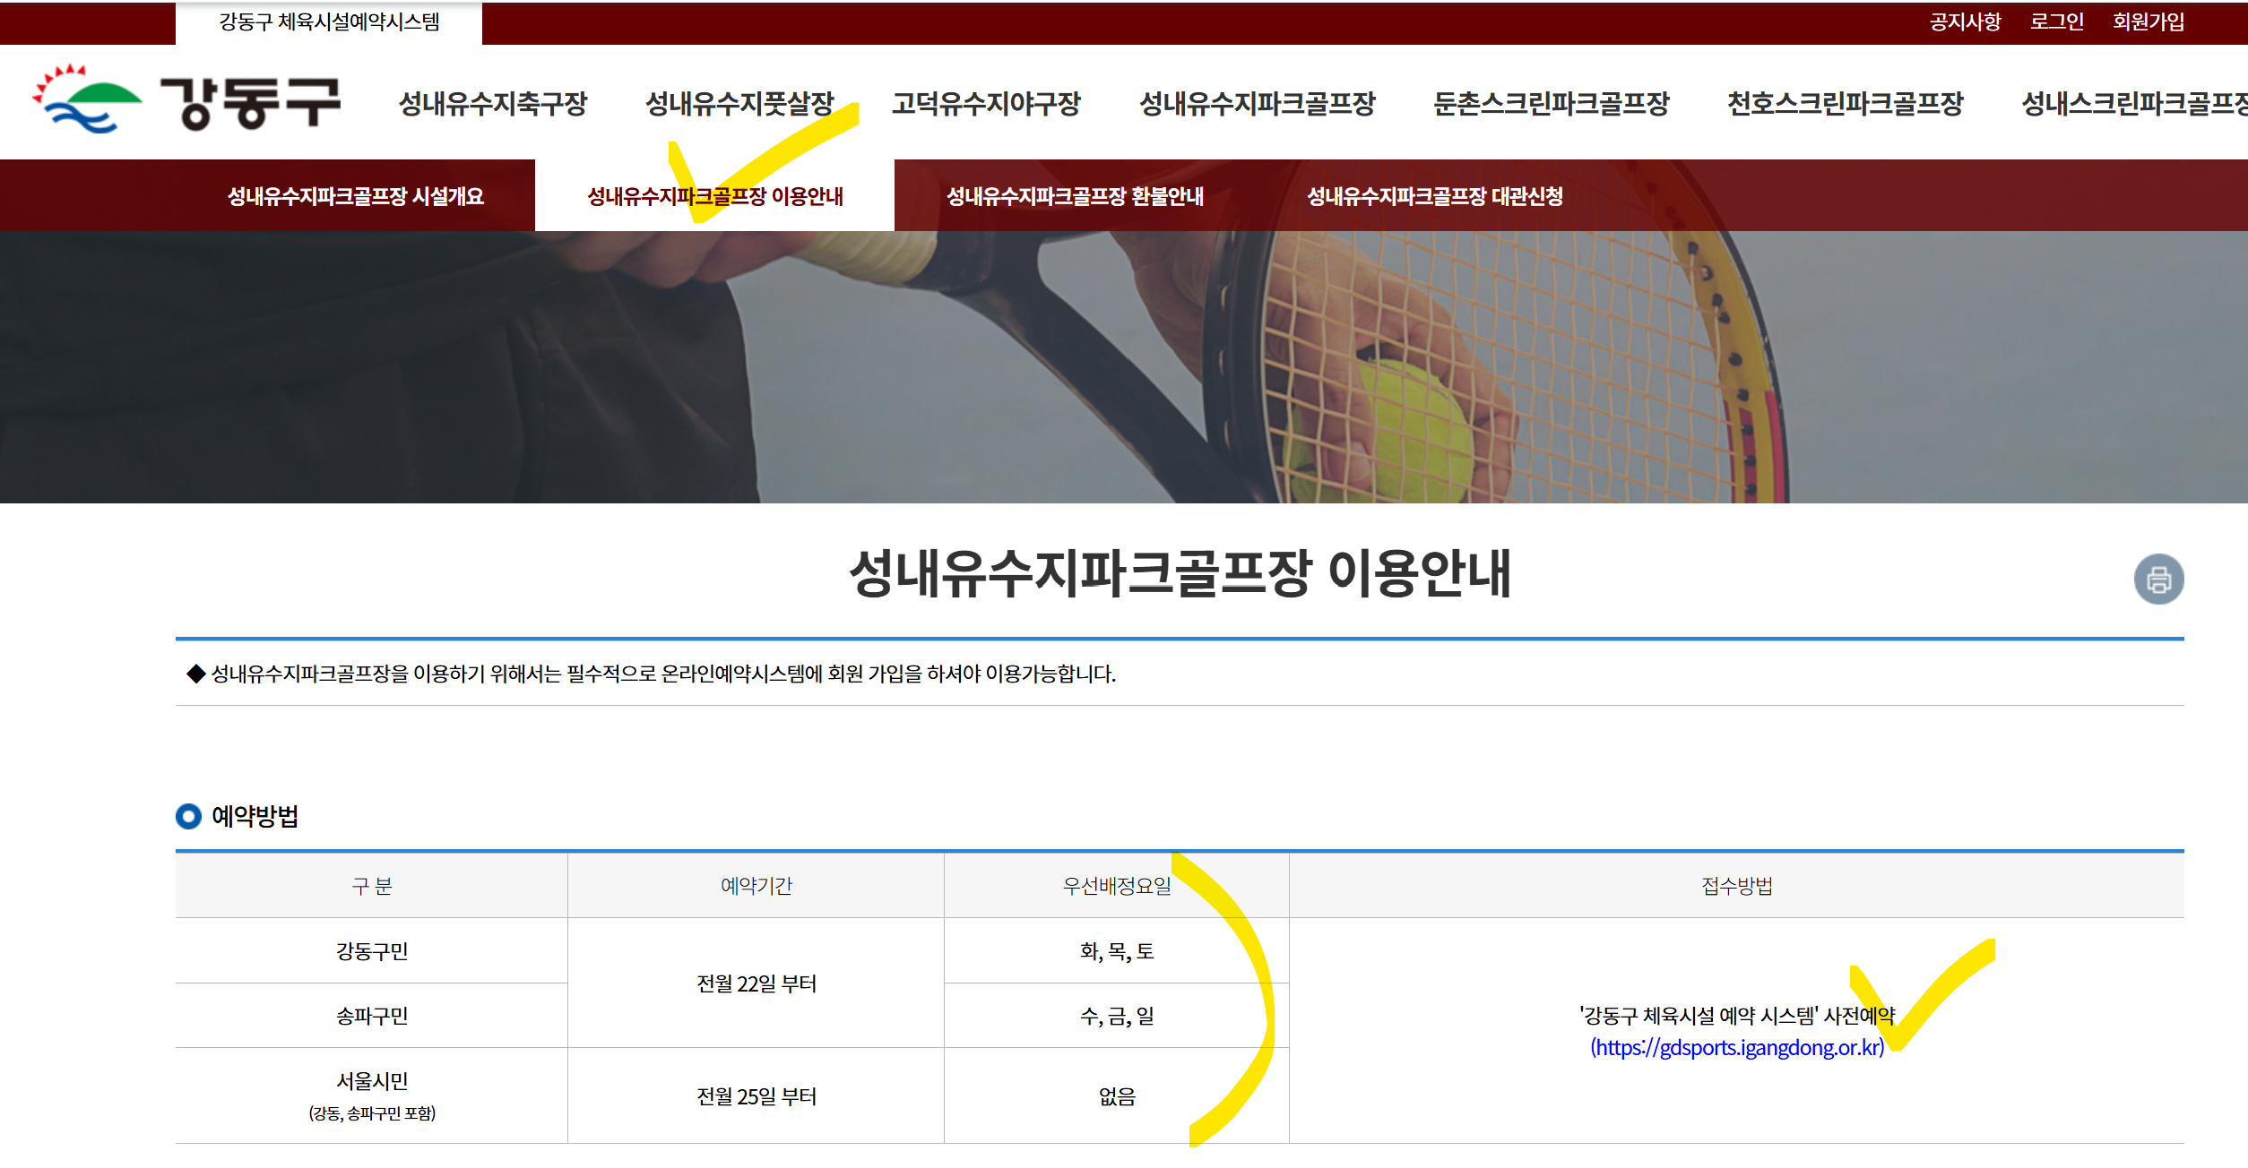The width and height of the screenshot is (2248, 1168).
Task: Open the 고덕유수지야구장 menu
Action: pyautogui.click(x=986, y=103)
